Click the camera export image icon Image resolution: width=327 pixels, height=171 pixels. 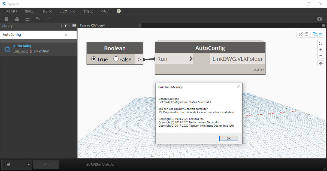pos(319,19)
